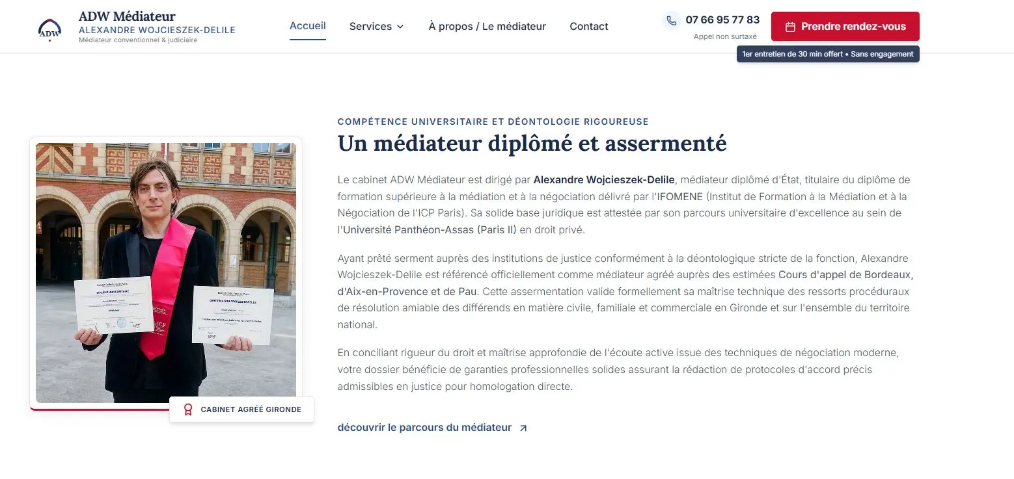The image size is (1014, 479).
Task: Click the text Cours d'appel de Bordeaux
Action: (x=845, y=274)
